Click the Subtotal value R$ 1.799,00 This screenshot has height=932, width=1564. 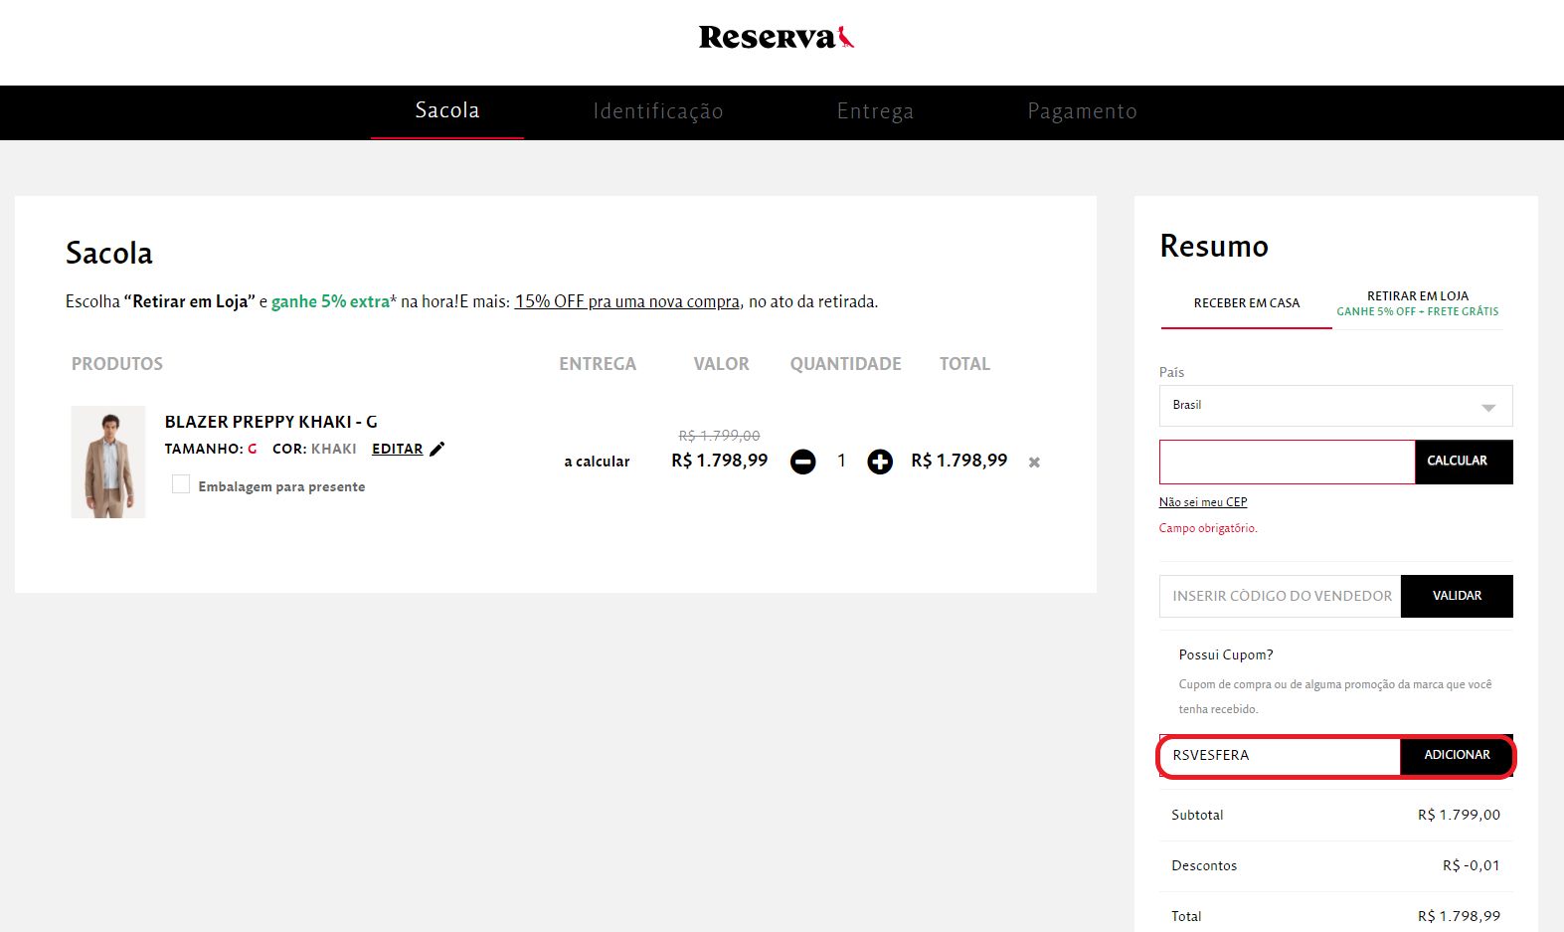click(1459, 815)
